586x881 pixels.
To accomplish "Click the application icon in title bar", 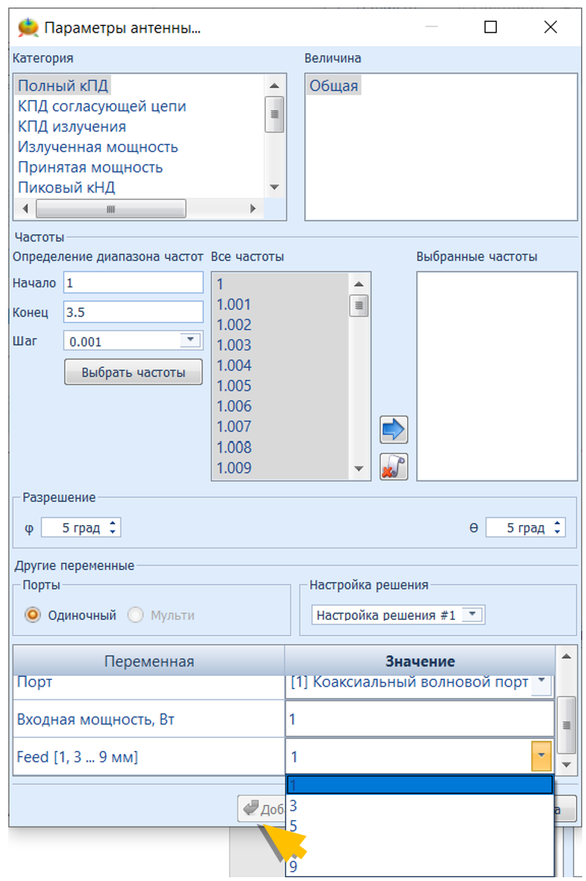I will tap(27, 28).
